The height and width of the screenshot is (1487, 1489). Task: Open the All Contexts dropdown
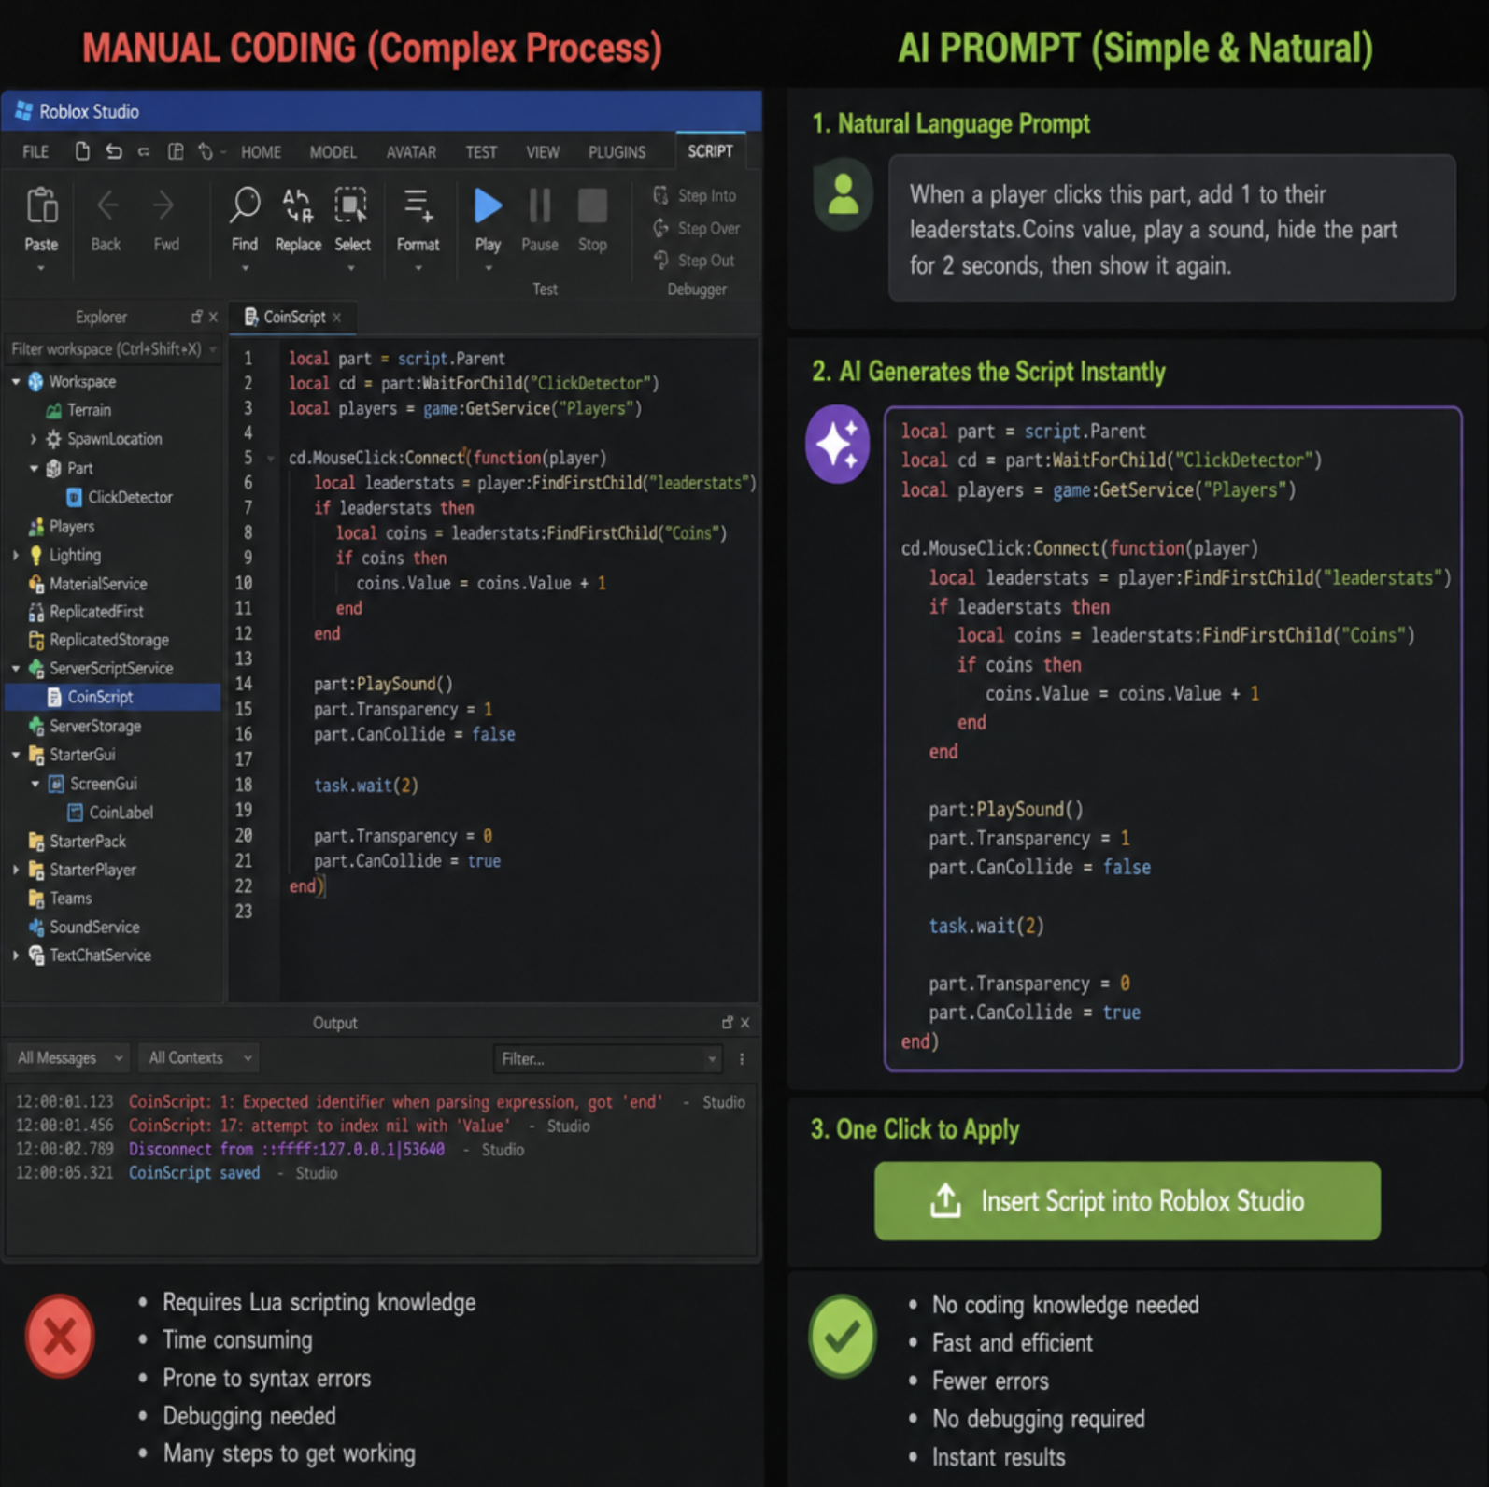199,1058
